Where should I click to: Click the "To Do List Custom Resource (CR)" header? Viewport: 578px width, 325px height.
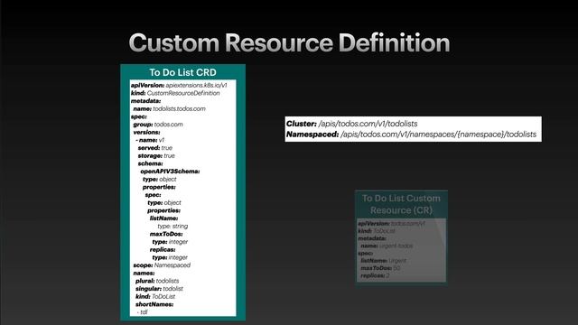coord(401,204)
